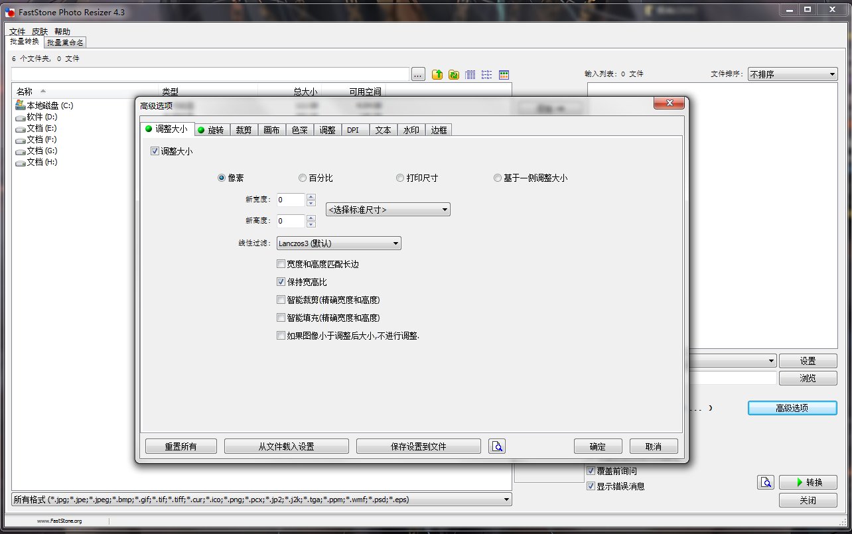Switch to the 画布 tab
This screenshot has height=534, width=852.
click(271, 130)
